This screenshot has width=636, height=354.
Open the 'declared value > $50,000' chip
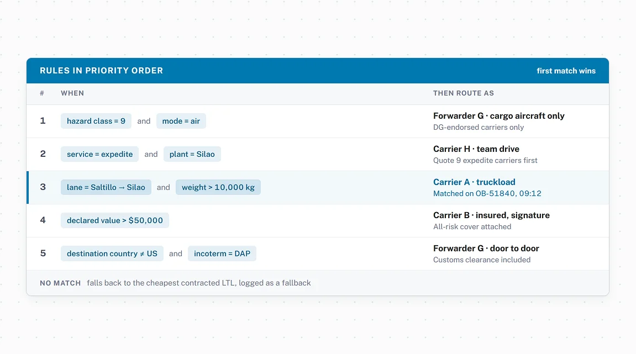pos(115,220)
